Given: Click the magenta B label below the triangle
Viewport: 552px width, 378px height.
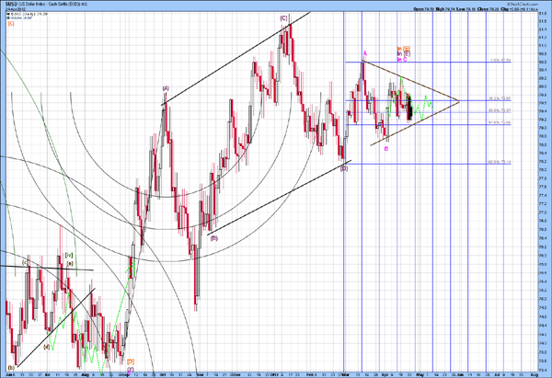Looking at the screenshot, I should 386,149.
